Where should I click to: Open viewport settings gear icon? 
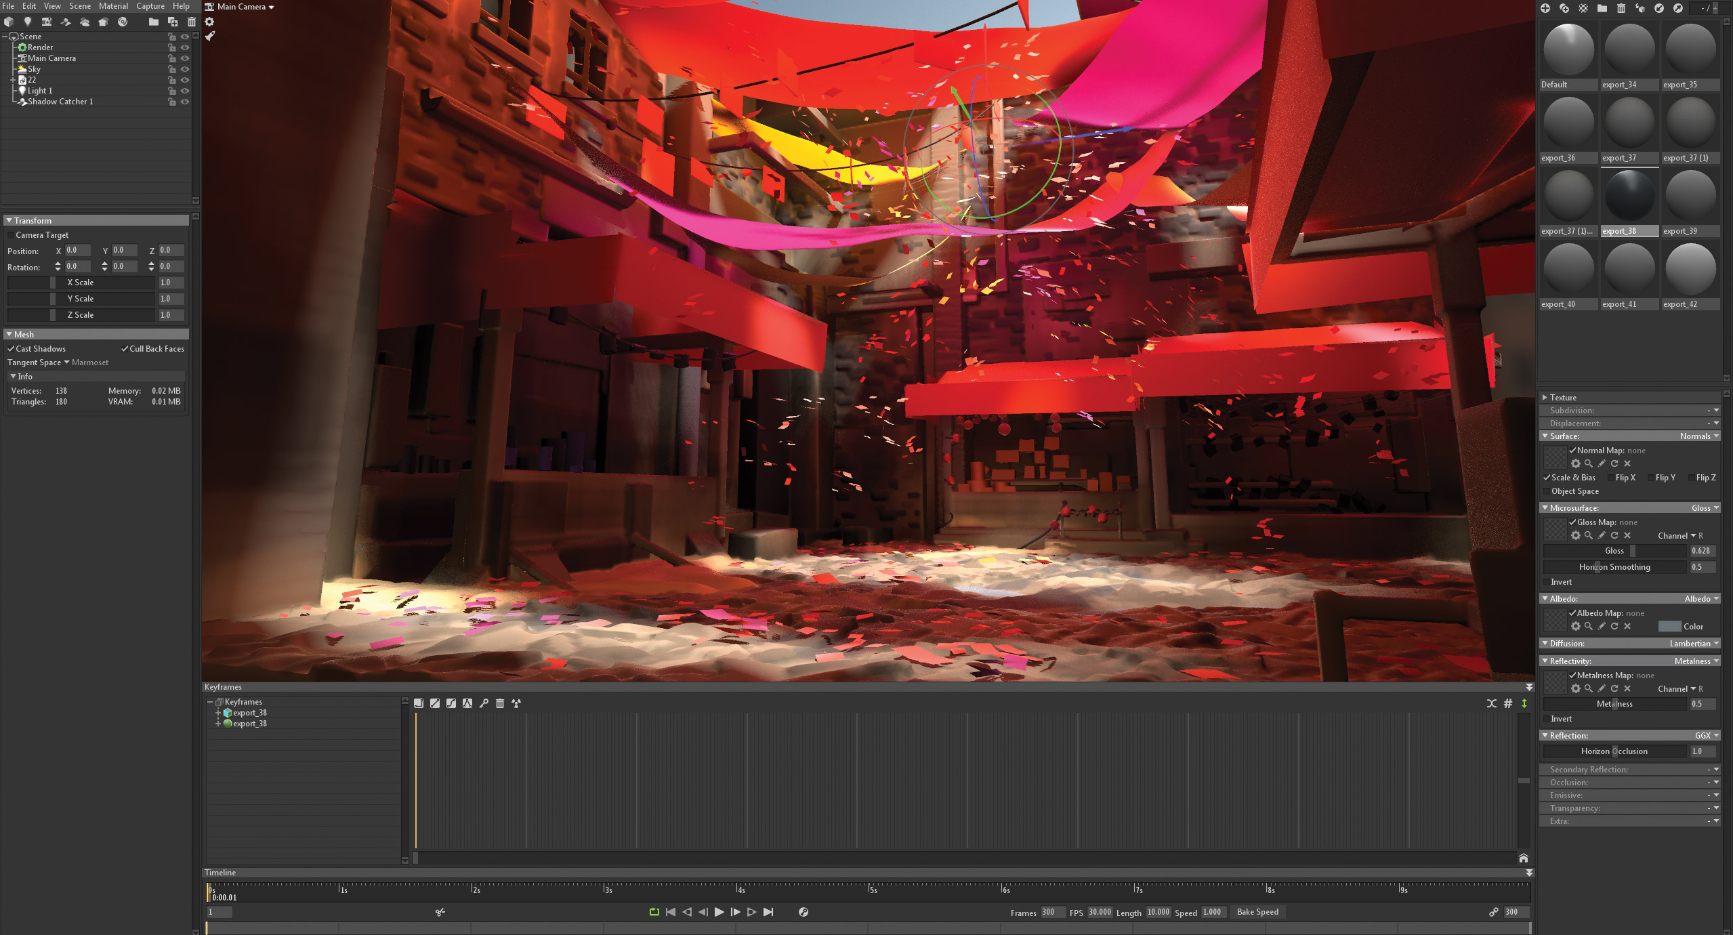210,22
